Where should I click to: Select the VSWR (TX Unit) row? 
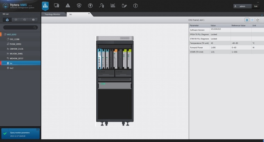[226, 52]
